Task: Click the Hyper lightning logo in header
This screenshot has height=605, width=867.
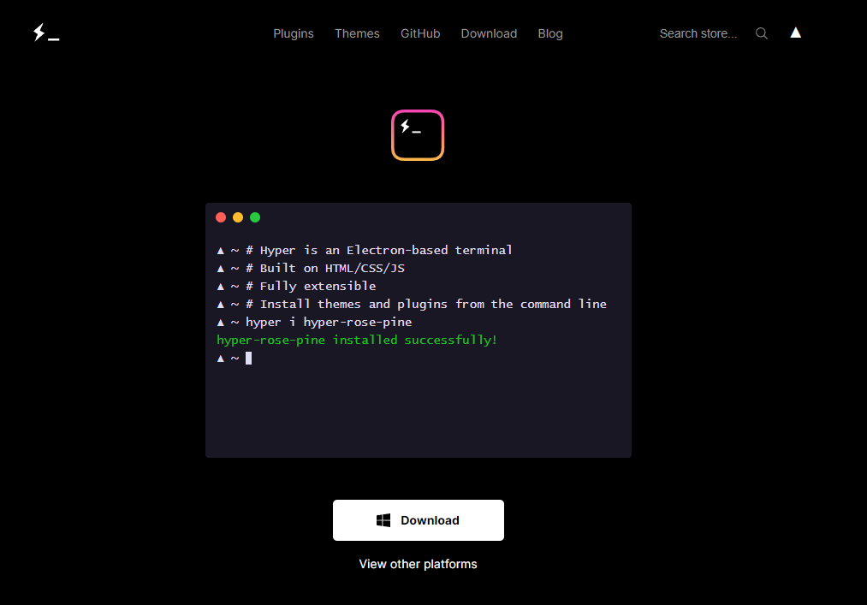Action: point(46,33)
